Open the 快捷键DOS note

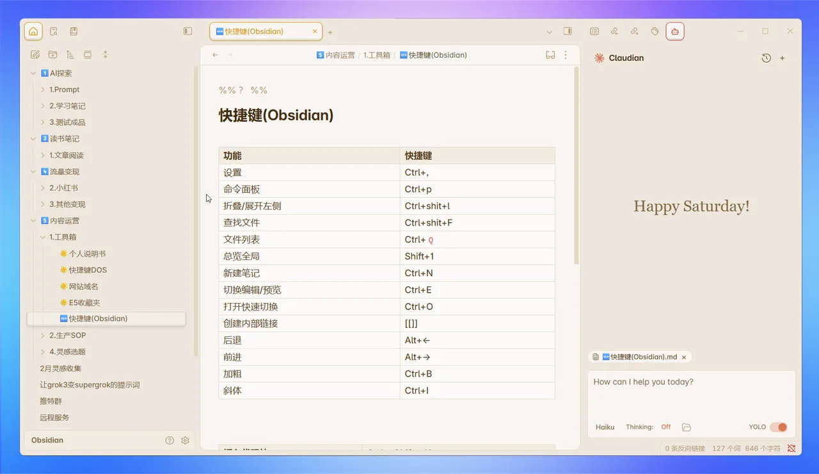88,270
